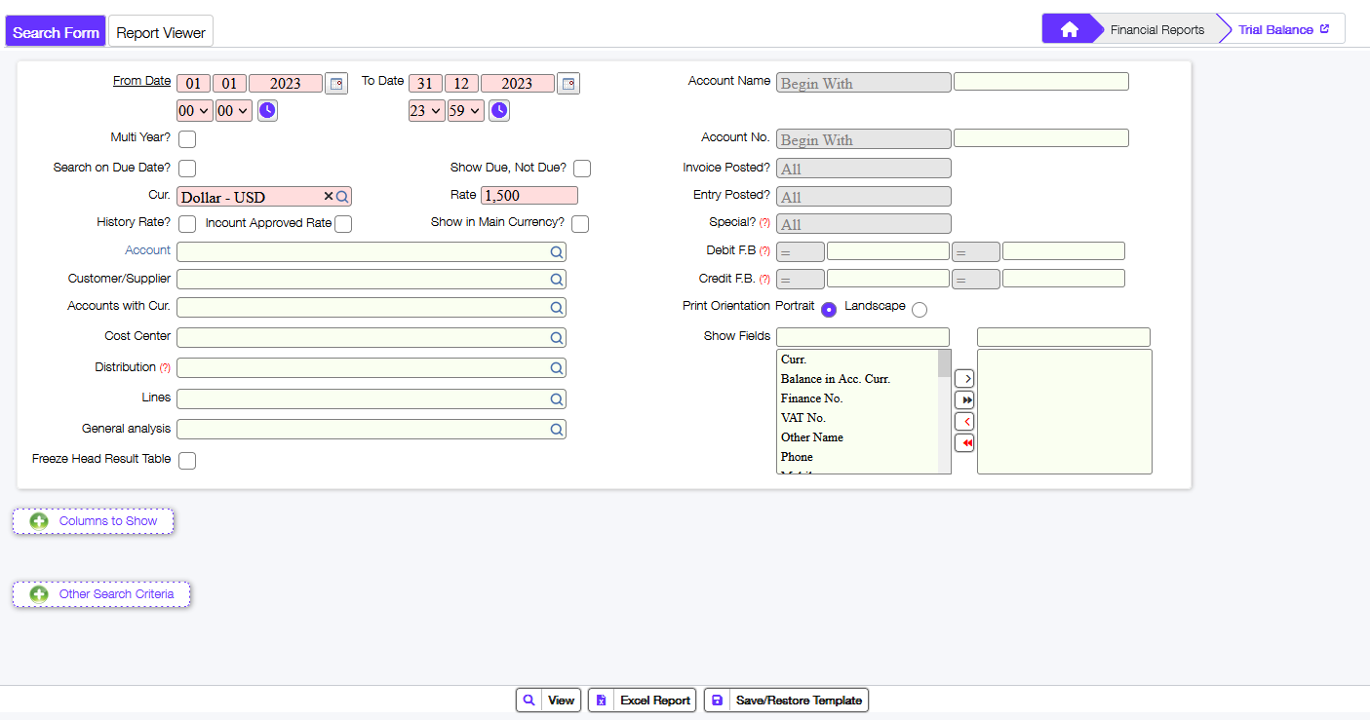Viewport: 1370px width, 720px height.
Task: Click the Excel Report button
Action: 643,701
